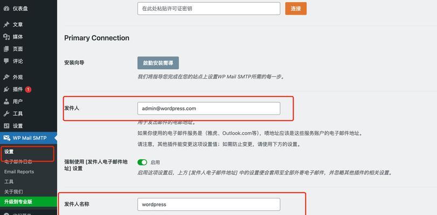
Task: Click the user icon beside 用户
Action: click(x=6, y=102)
